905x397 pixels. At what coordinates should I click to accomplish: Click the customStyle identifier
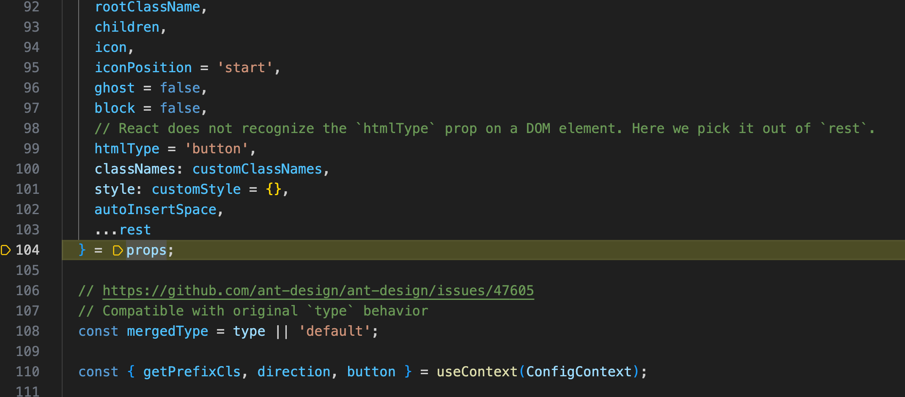[196, 189]
